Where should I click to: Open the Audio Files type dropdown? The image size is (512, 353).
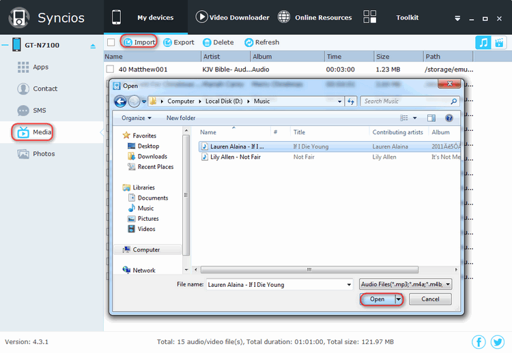pos(406,284)
